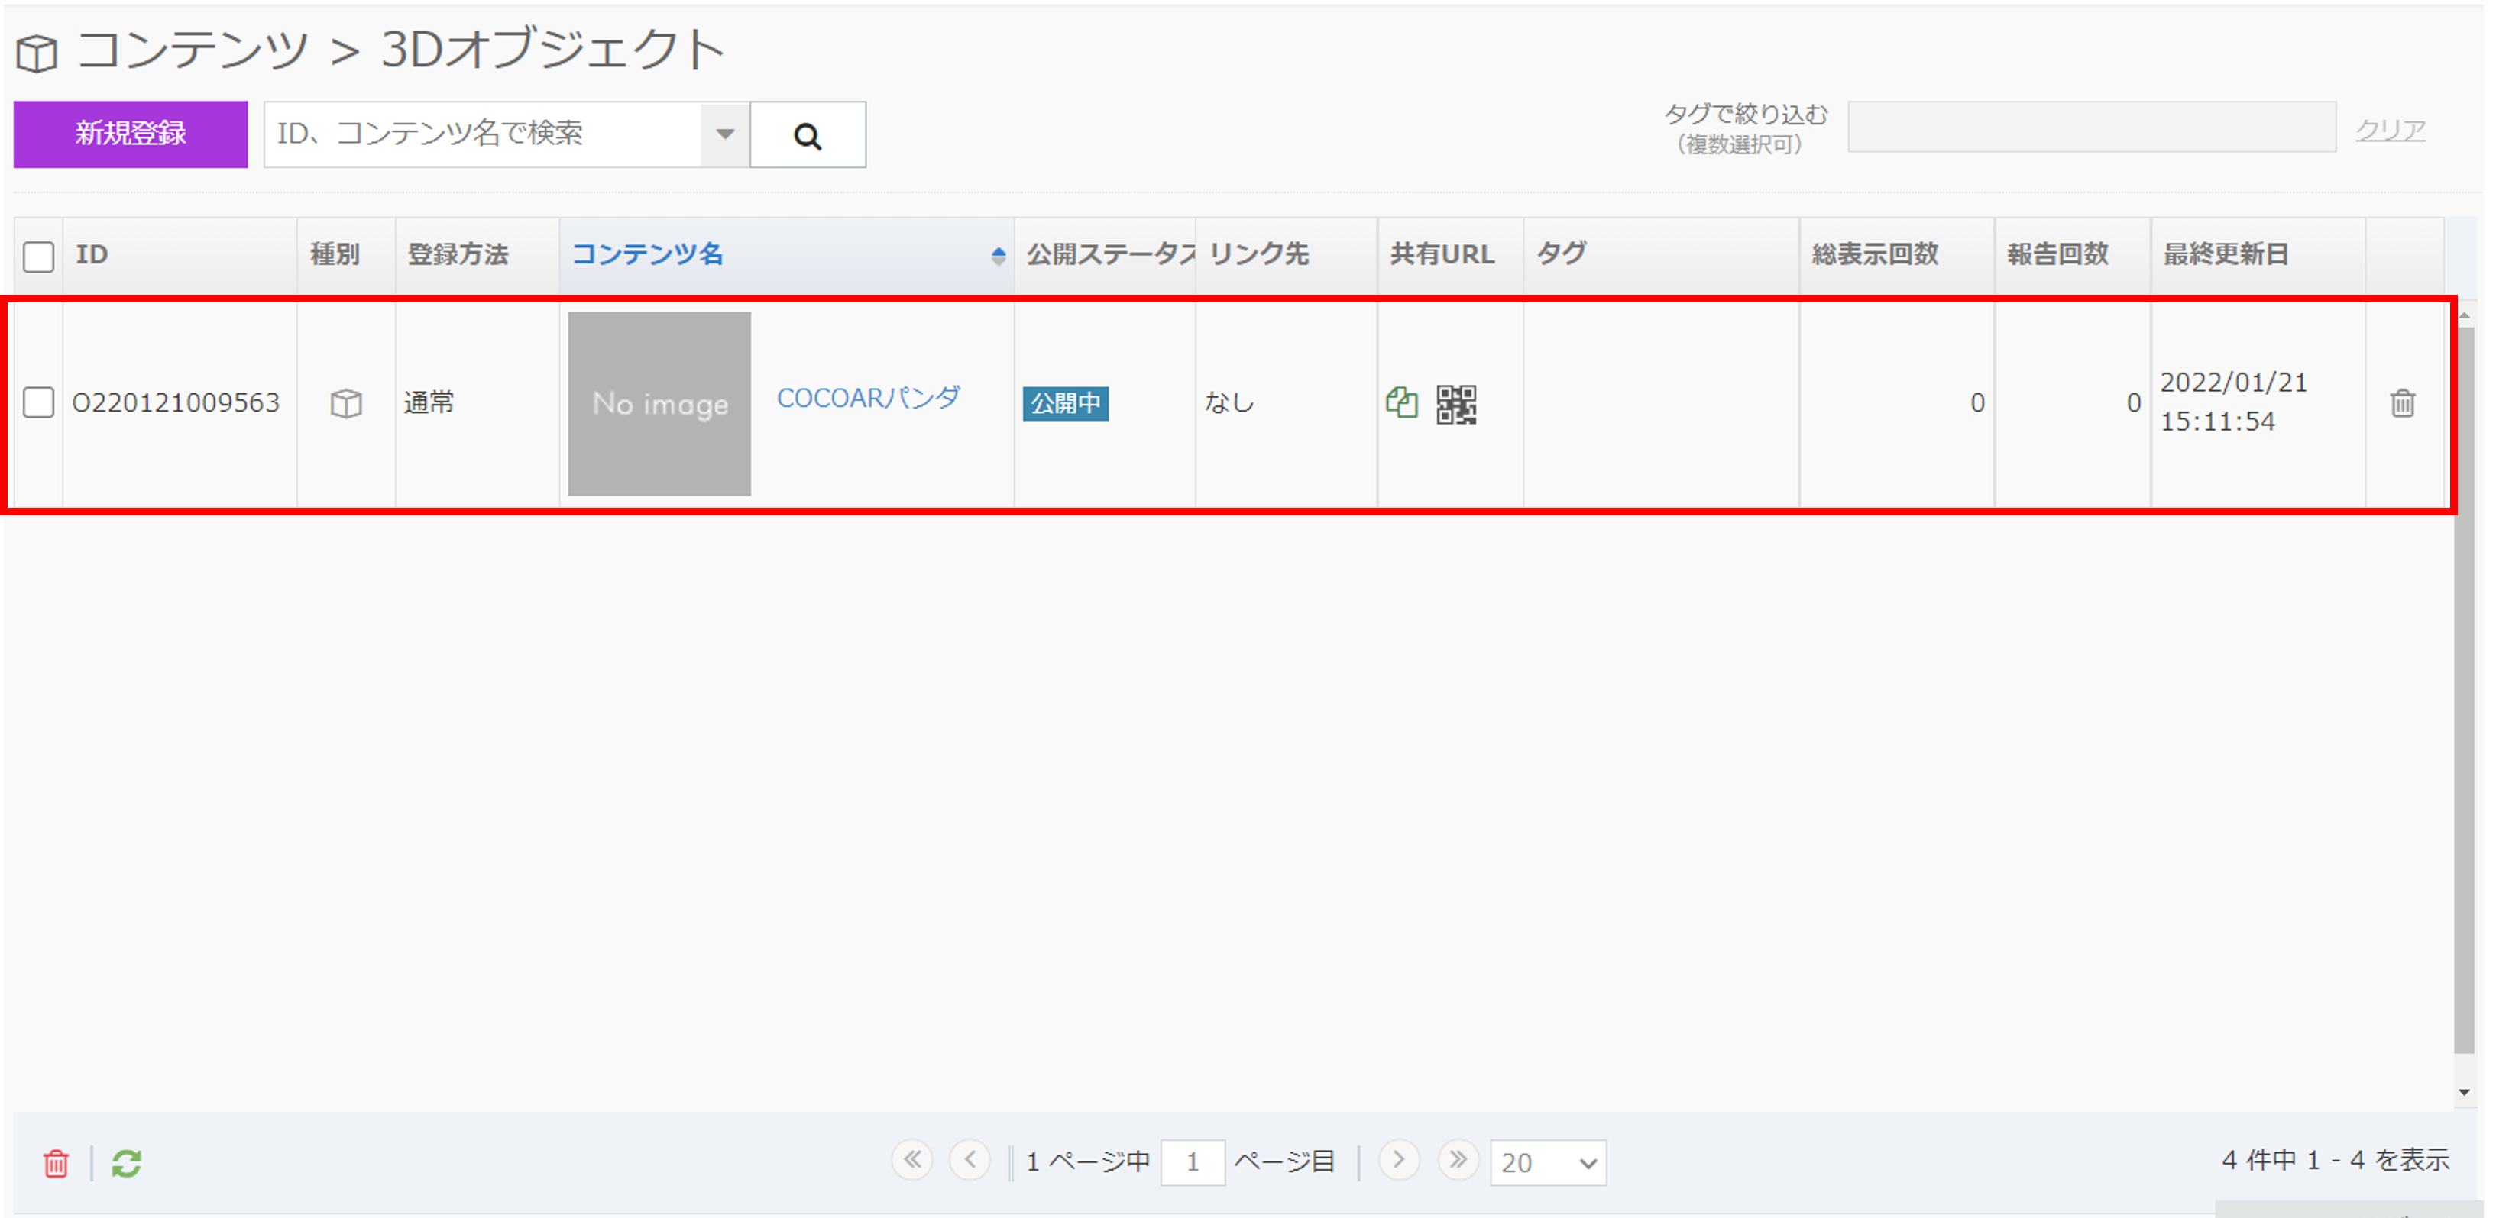Screen dimensions: 2496x1218
Task: Go to the last page
Action: pyautogui.click(x=1457, y=1160)
